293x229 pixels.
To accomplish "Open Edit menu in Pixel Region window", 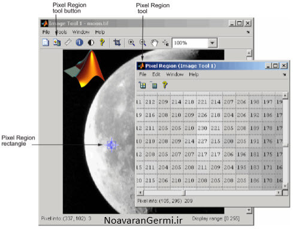I will coord(156,74).
